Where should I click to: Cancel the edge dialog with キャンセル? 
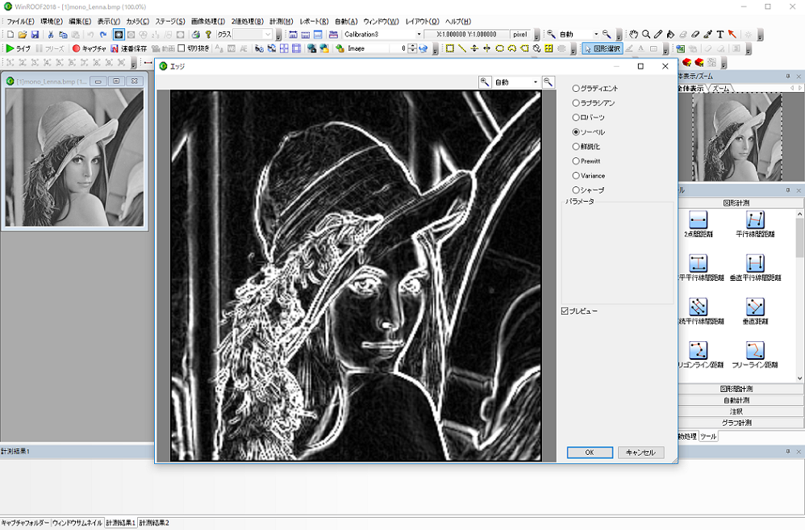click(x=640, y=453)
